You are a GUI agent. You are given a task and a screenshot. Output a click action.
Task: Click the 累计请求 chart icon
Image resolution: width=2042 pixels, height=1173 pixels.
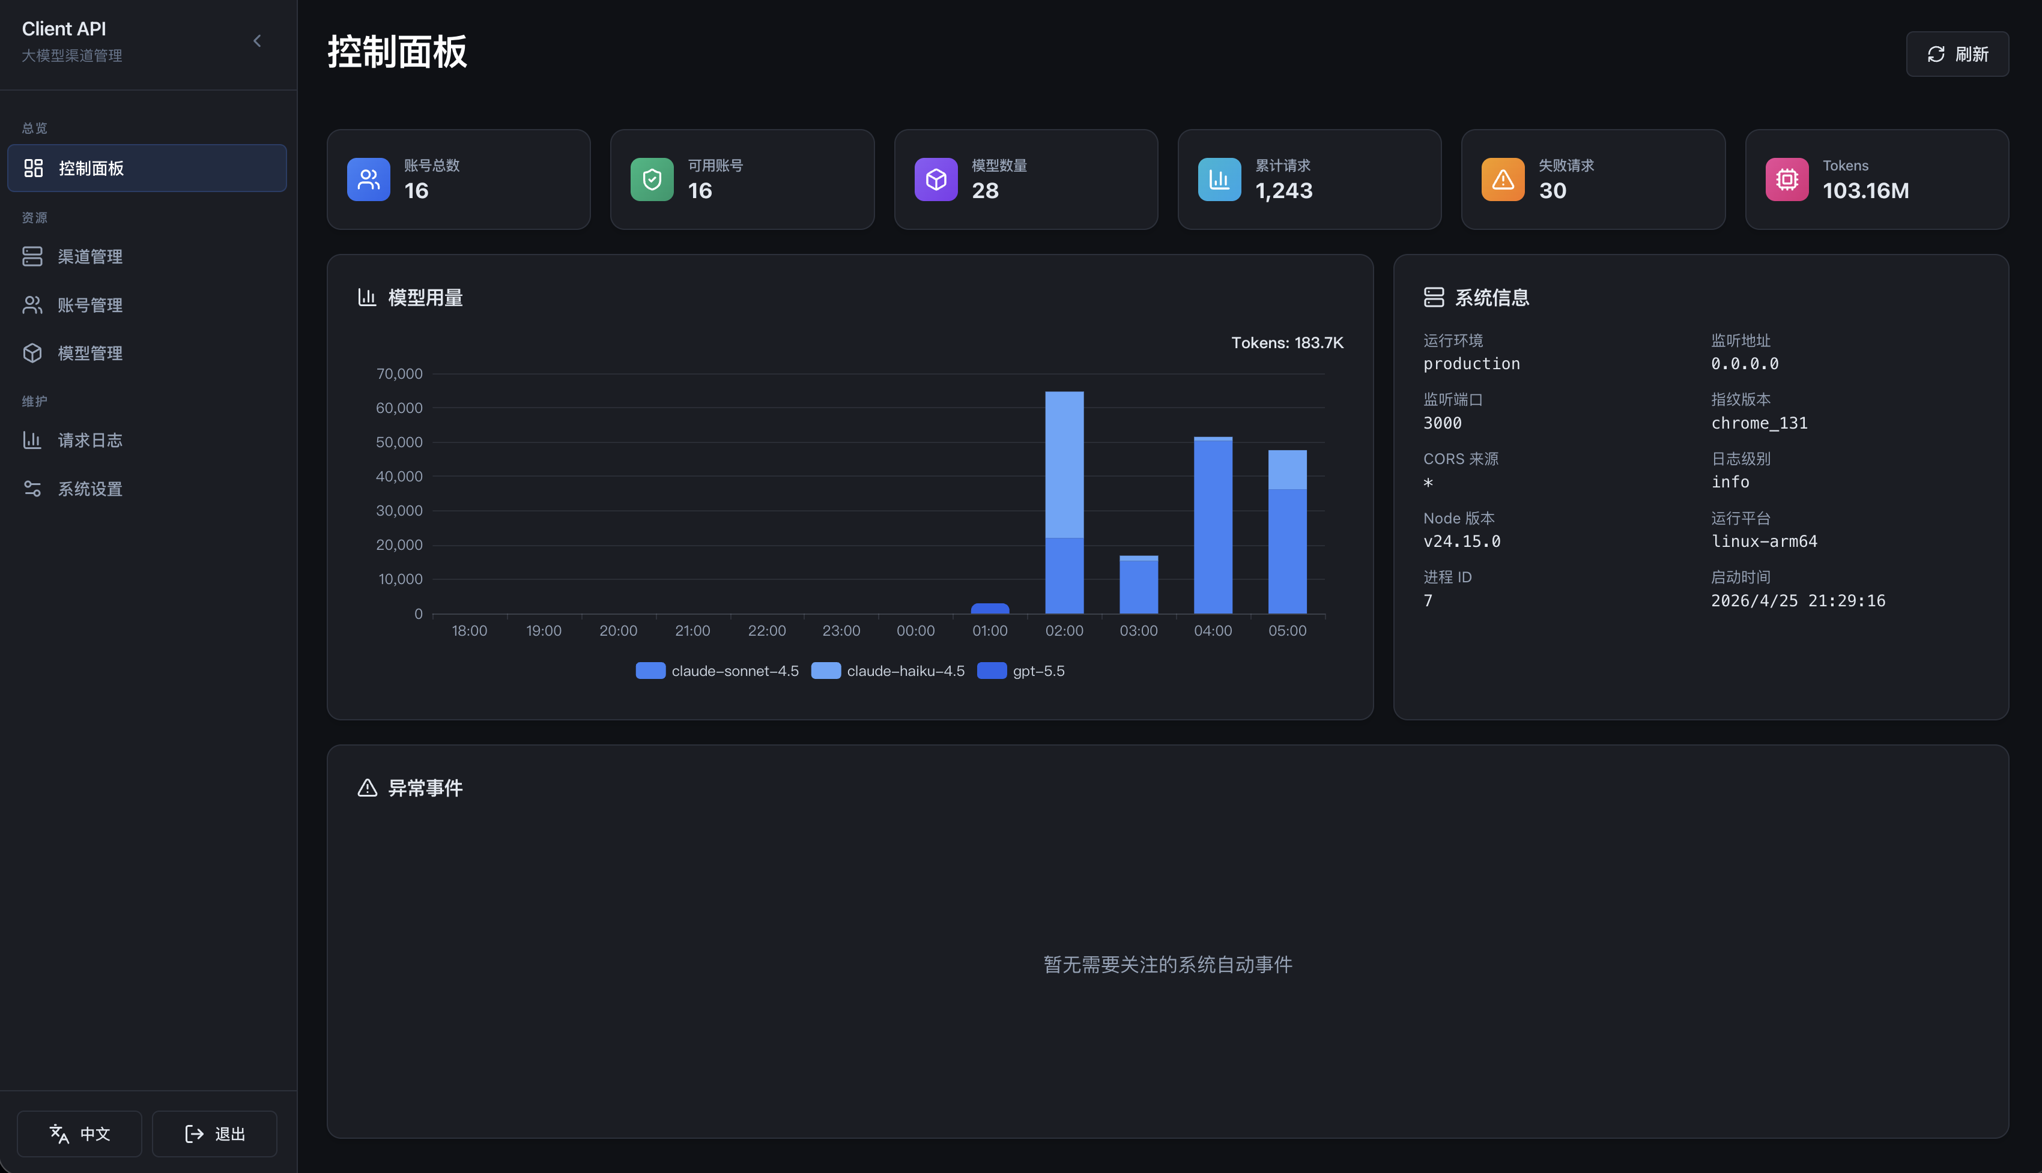pos(1219,179)
